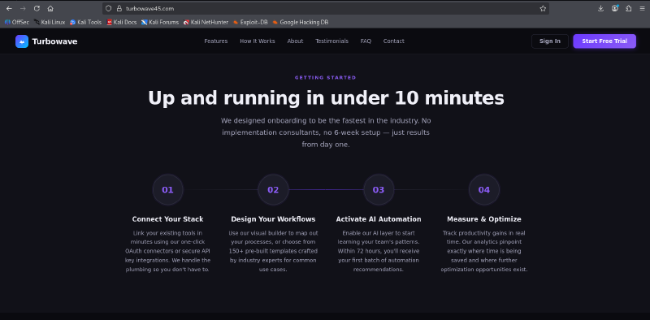Screen dimensions: 650x320
Task: Go to the Features nav item
Action: click(x=216, y=41)
